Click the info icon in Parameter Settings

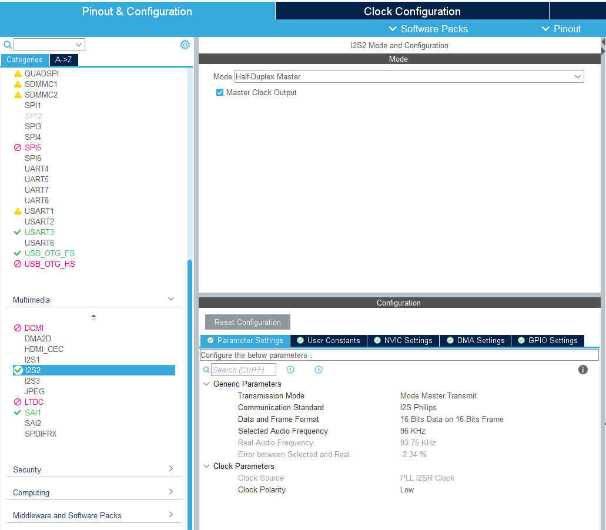tap(583, 370)
